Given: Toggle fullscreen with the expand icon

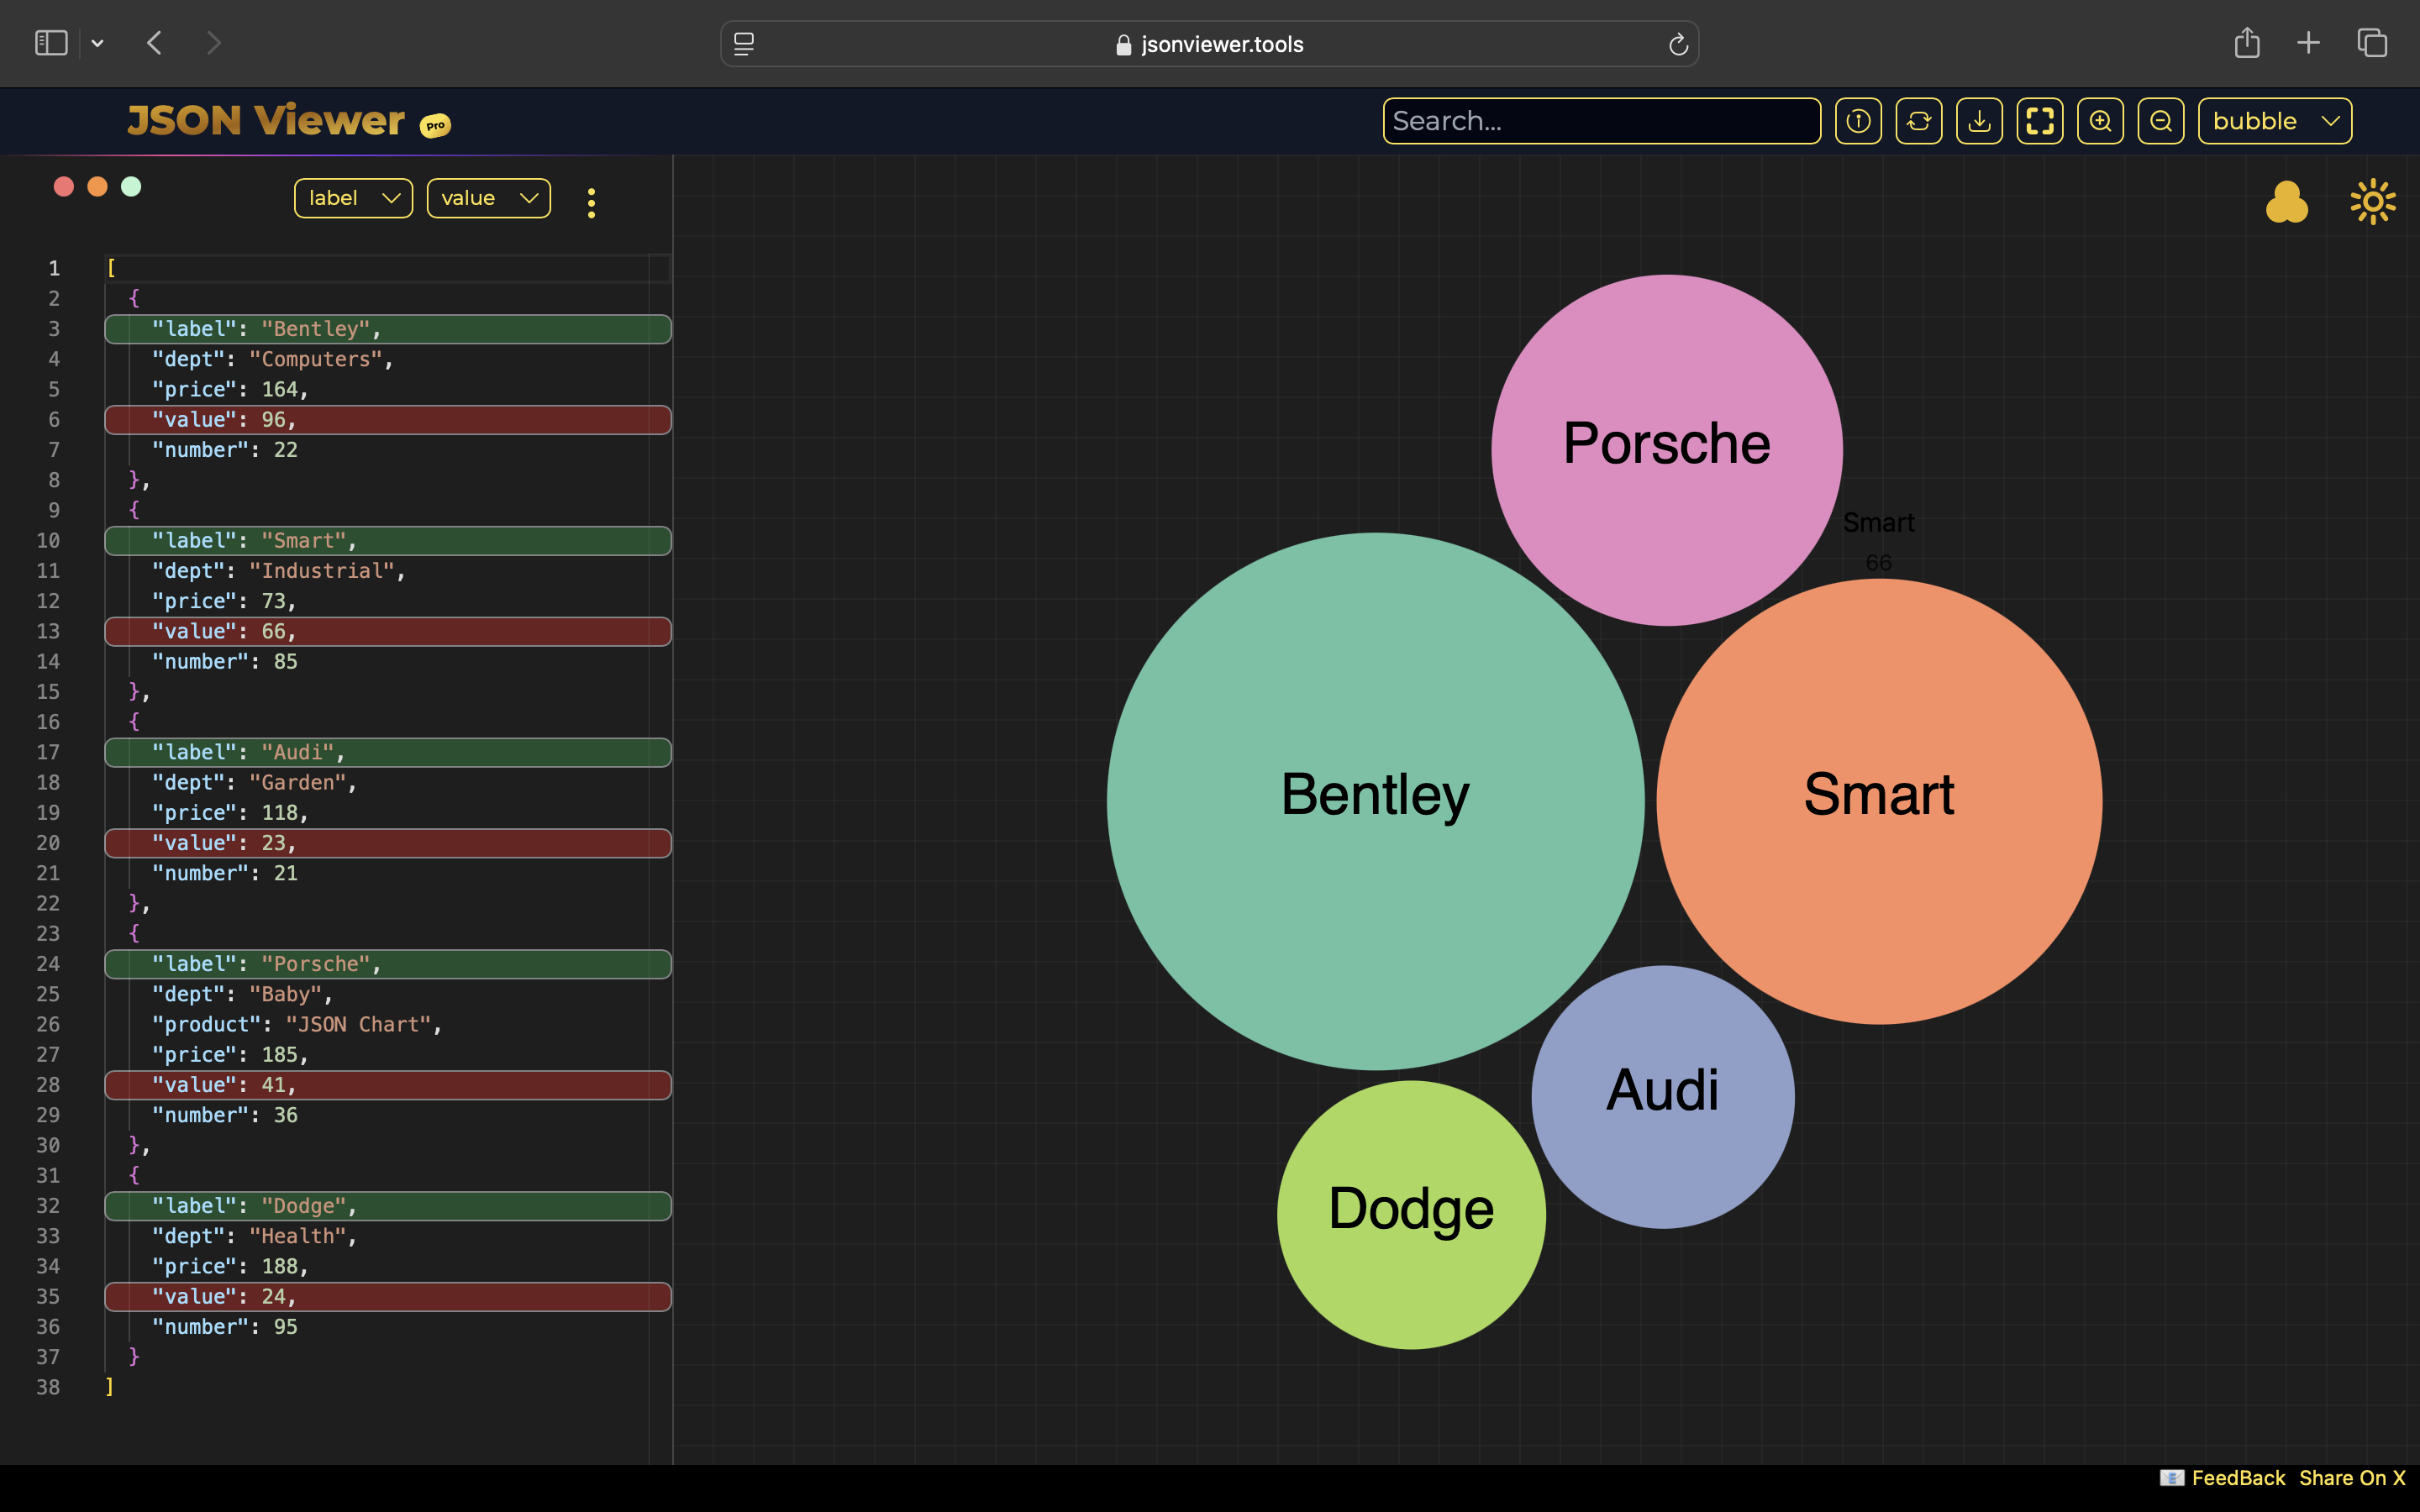Looking at the screenshot, I should 2039,121.
